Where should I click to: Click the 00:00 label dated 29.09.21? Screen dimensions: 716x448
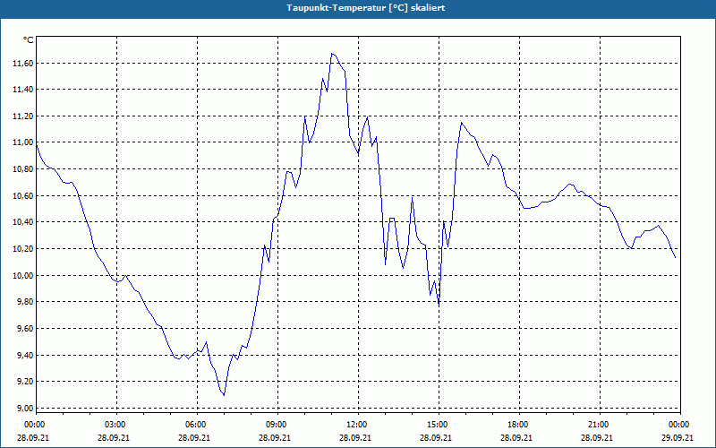(x=680, y=425)
